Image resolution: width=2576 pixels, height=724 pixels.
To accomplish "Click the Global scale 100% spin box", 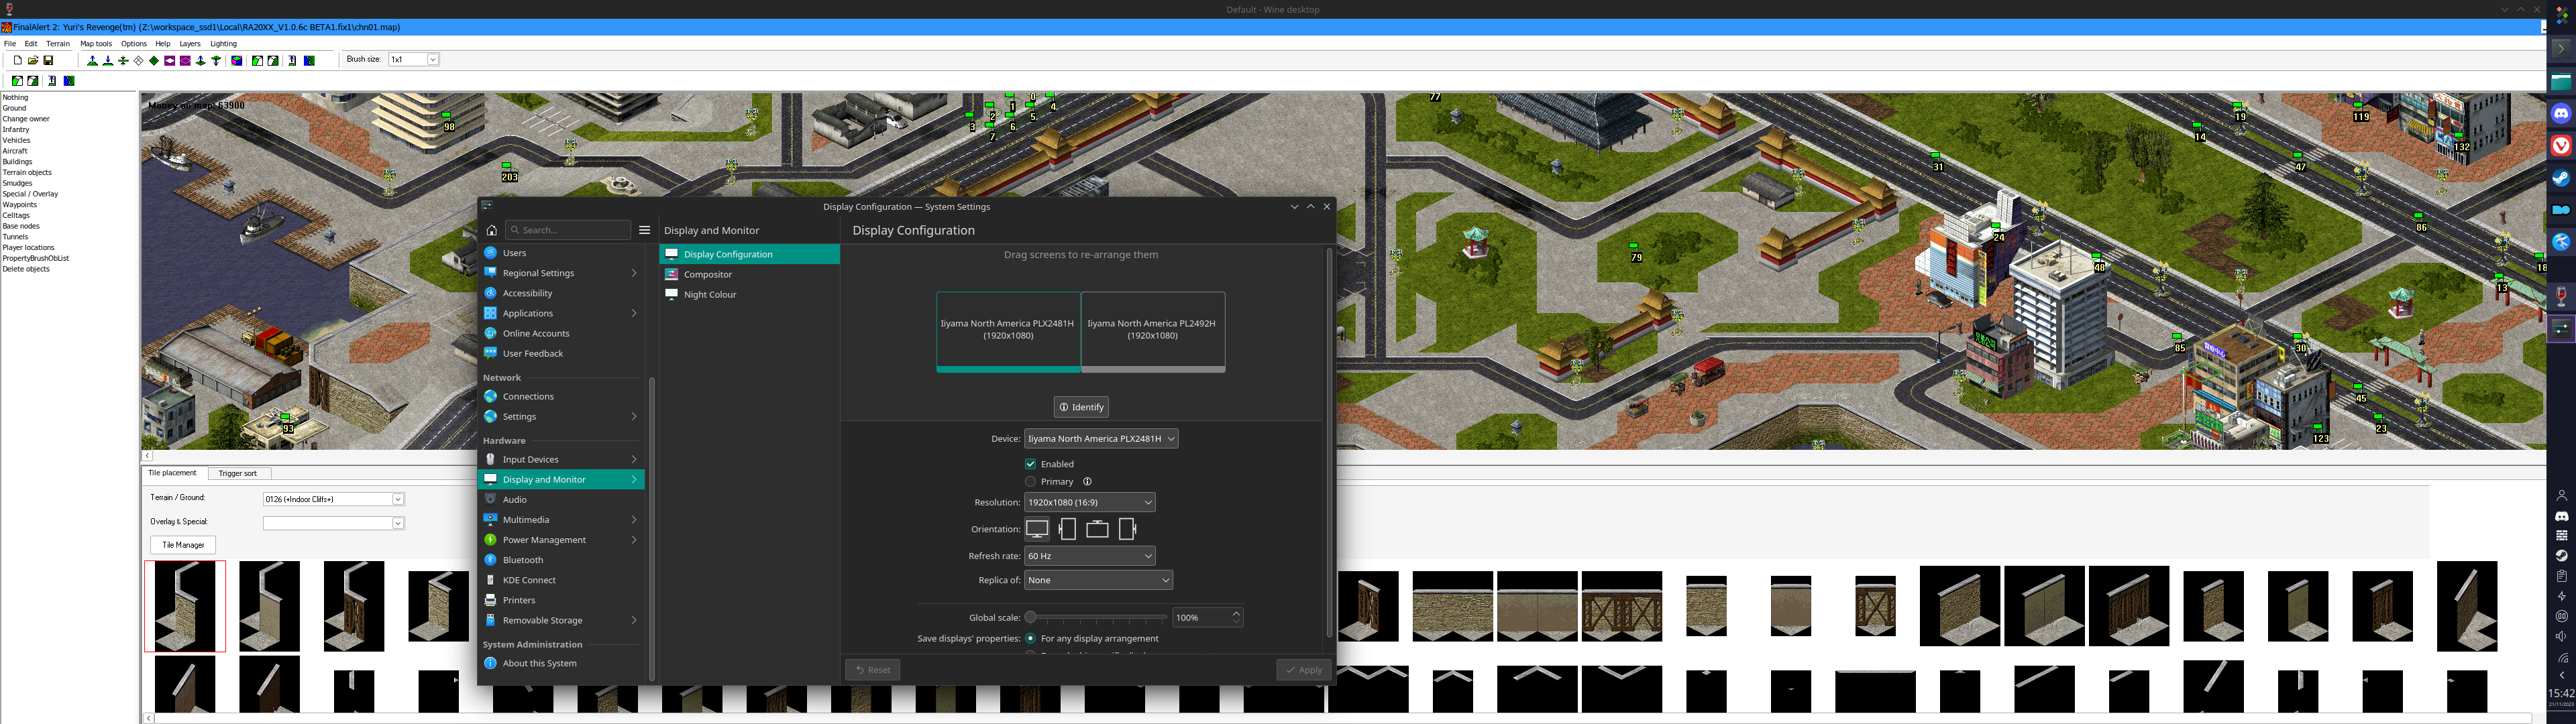I will click(1207, 618).
